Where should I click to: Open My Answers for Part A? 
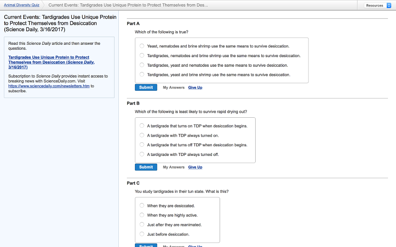click(x=174, y=88)
